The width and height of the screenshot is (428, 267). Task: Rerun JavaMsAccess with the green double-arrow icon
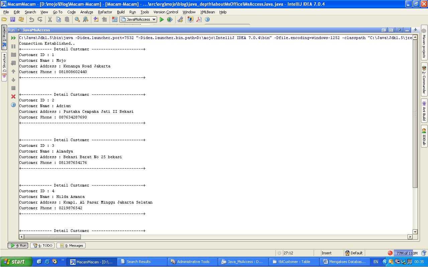tap(13, 38)
